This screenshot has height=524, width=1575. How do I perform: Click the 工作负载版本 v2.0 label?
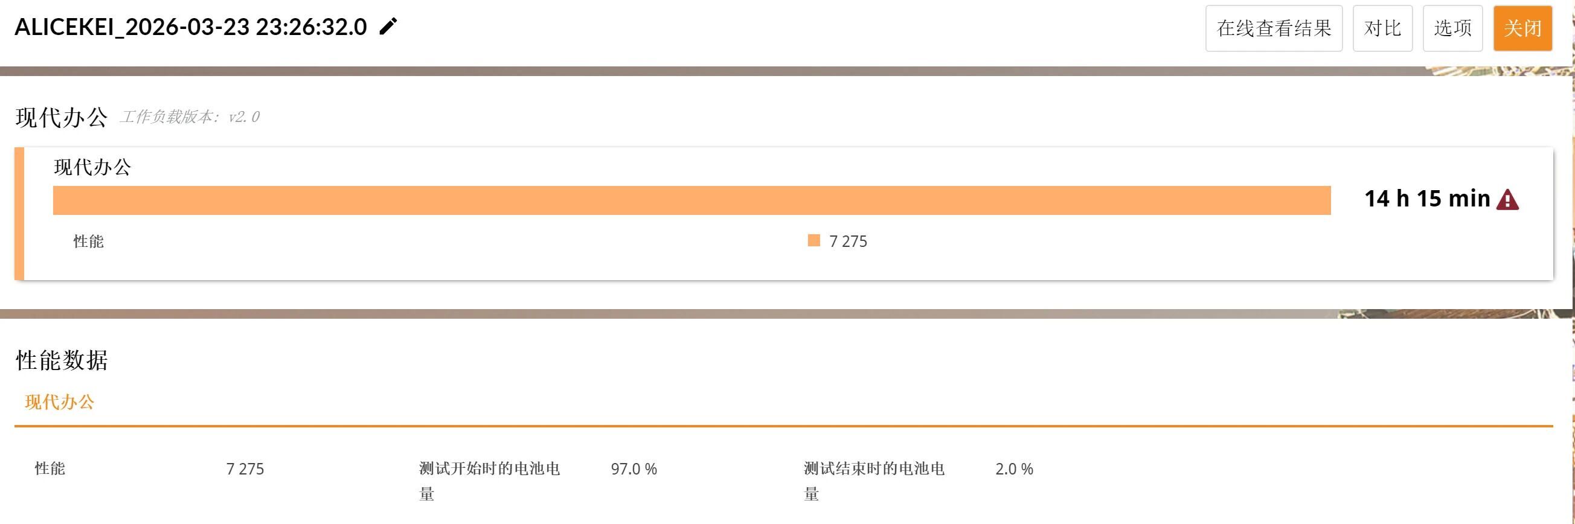point(190,117)
